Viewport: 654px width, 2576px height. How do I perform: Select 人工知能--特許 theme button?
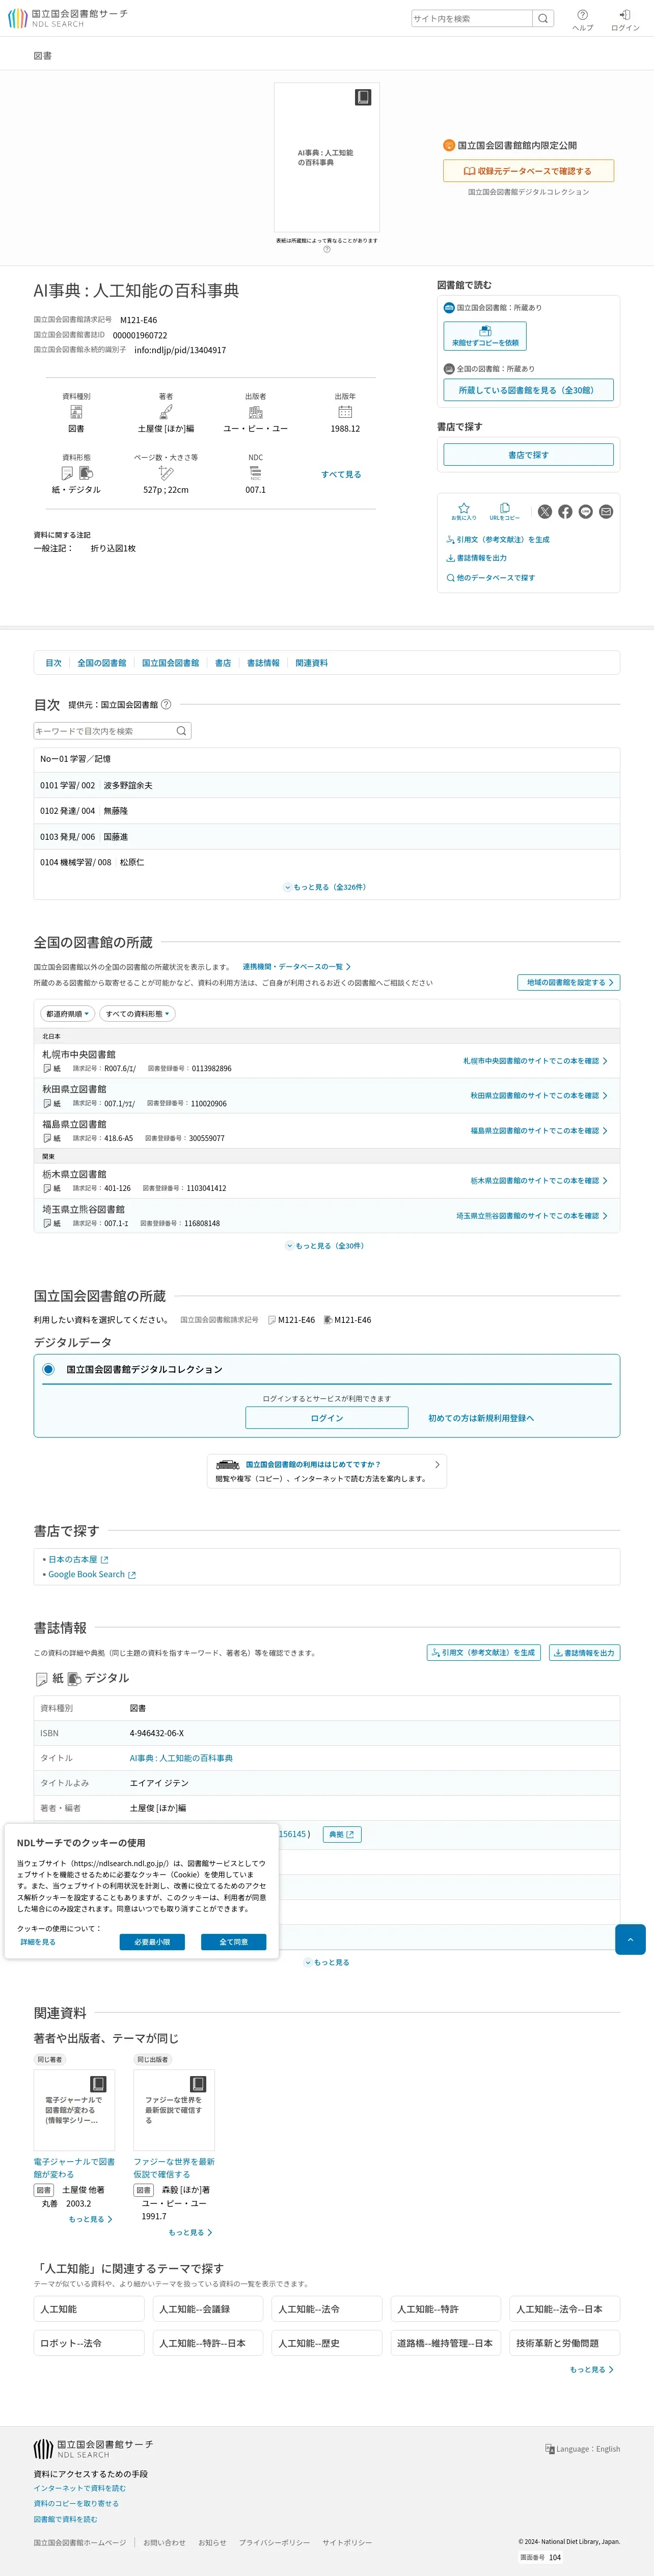(x=446, y=2309)
